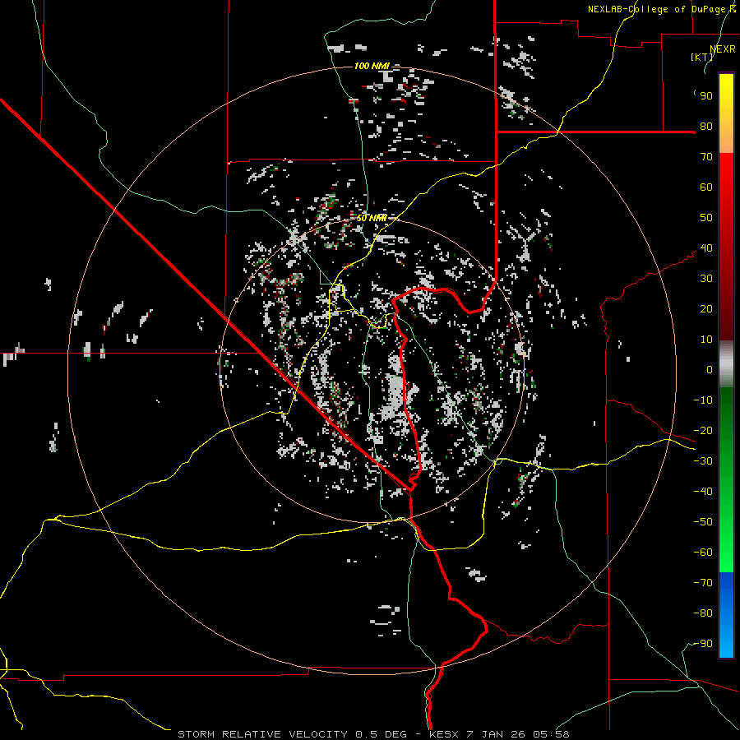Pick the yellow top segment of color bar
The image size is (740, 740).
(726, 113)
